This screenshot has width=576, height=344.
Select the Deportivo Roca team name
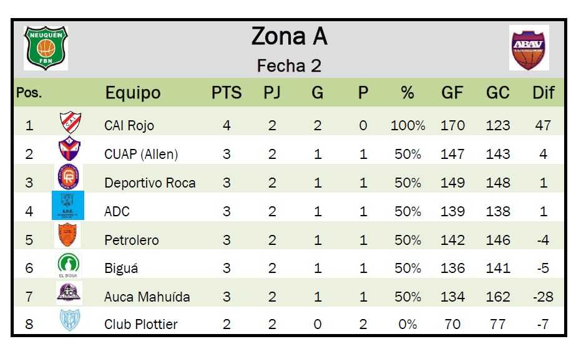[150, 183]
